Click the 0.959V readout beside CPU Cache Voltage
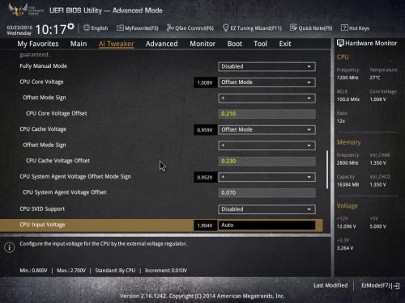405x303 pixels. tap(205, 130)
